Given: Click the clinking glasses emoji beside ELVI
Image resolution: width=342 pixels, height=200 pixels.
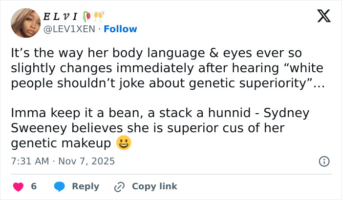Looking at the screenshot, I should [99, 17].
